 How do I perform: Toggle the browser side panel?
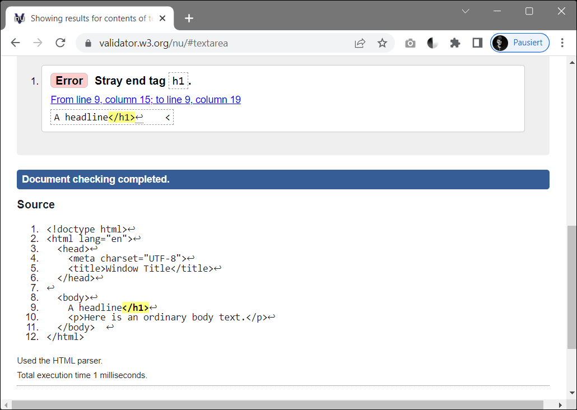[477, 43]
